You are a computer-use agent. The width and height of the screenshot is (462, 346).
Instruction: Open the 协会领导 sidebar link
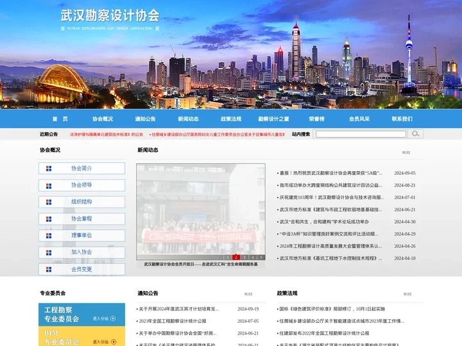pos(81,185)
